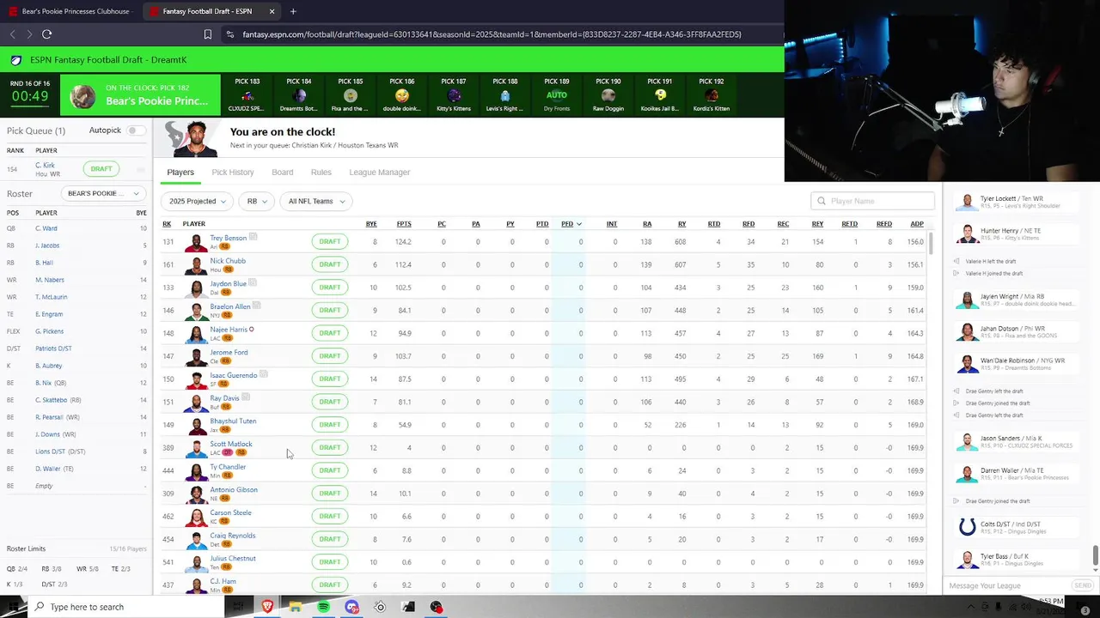Open the Board tab
The width and height of the screenshot is (1100, 618).
click(282, 173)
